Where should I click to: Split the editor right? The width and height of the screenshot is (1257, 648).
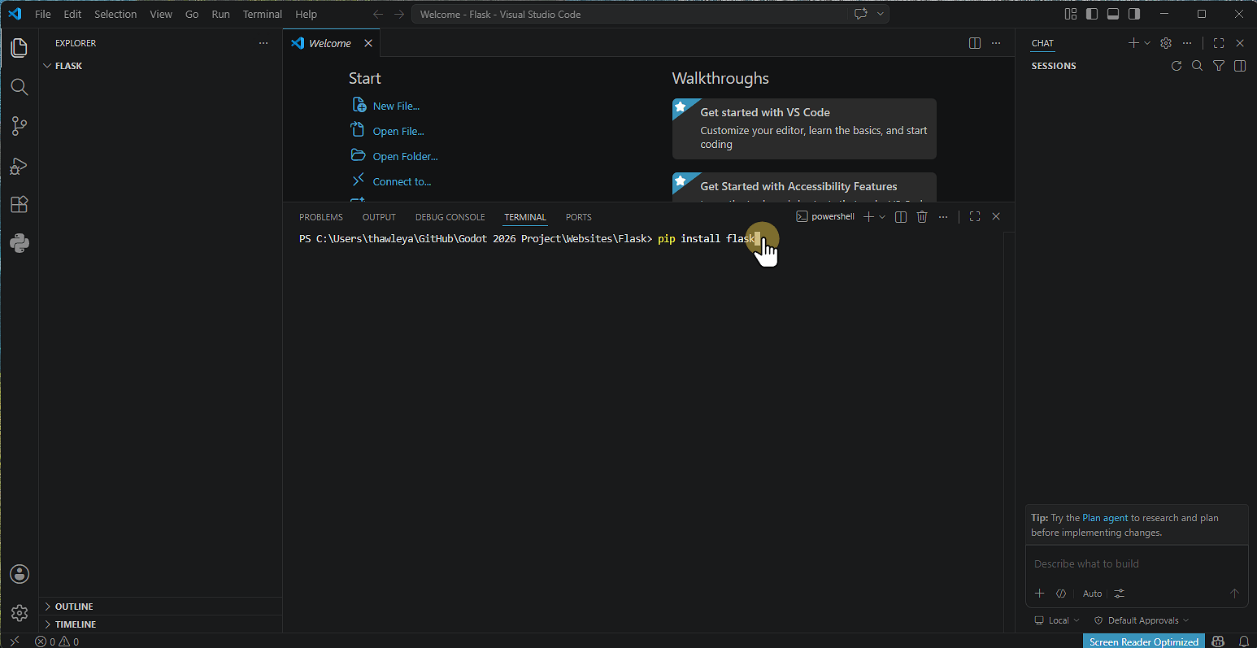pyautogui.click(x=975, y=43)
